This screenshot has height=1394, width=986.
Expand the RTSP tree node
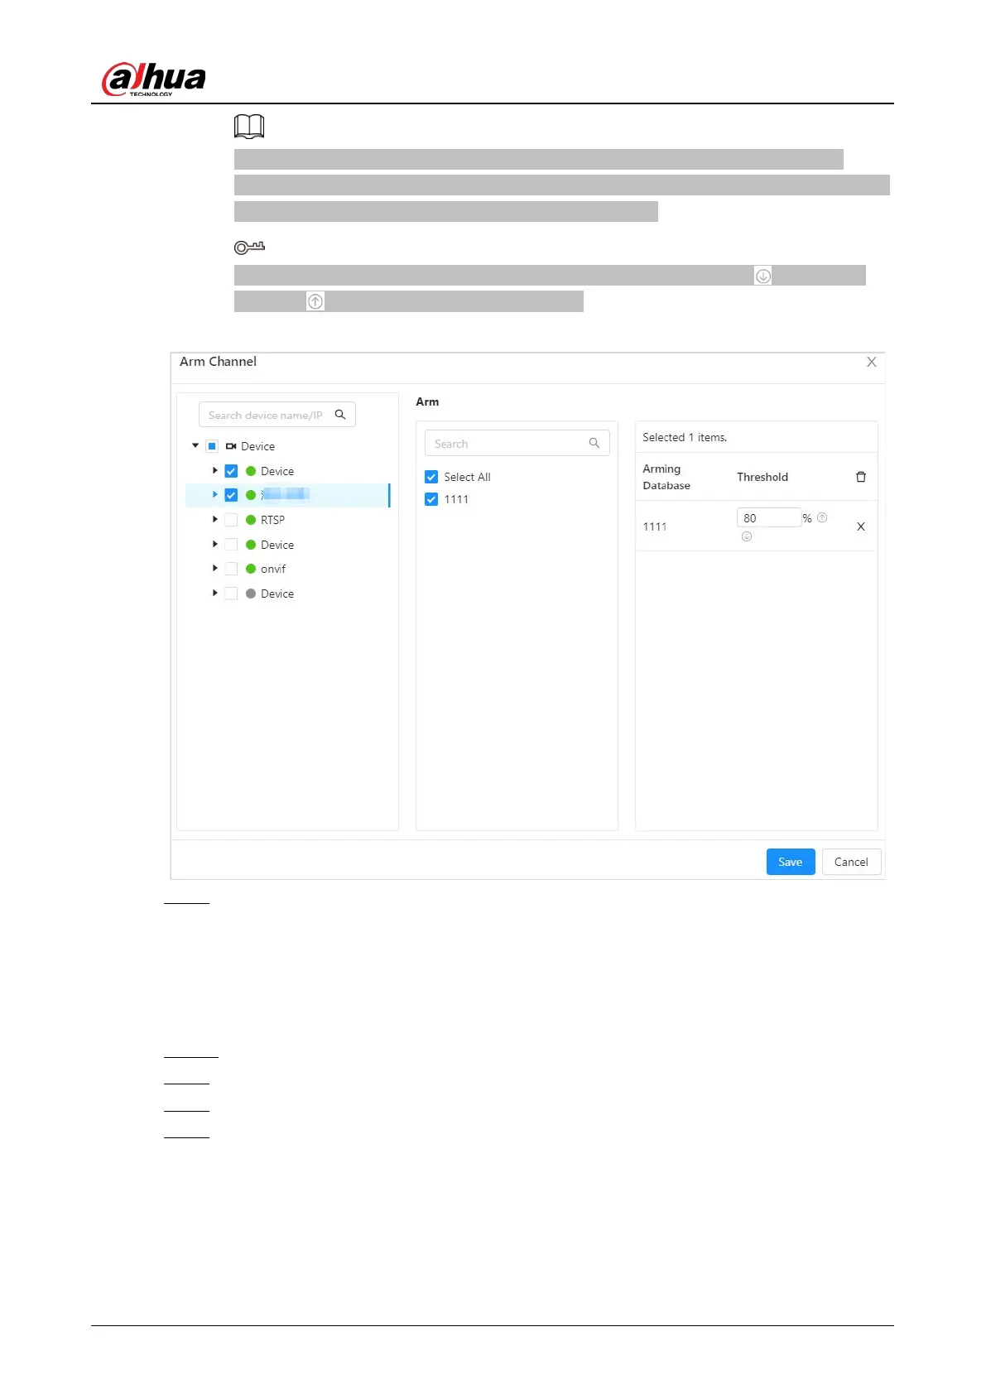(214, 520)
